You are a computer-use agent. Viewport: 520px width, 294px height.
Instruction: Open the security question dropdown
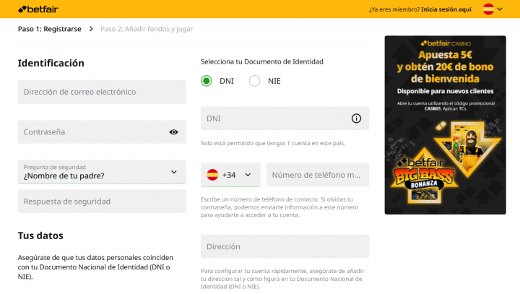102,172
